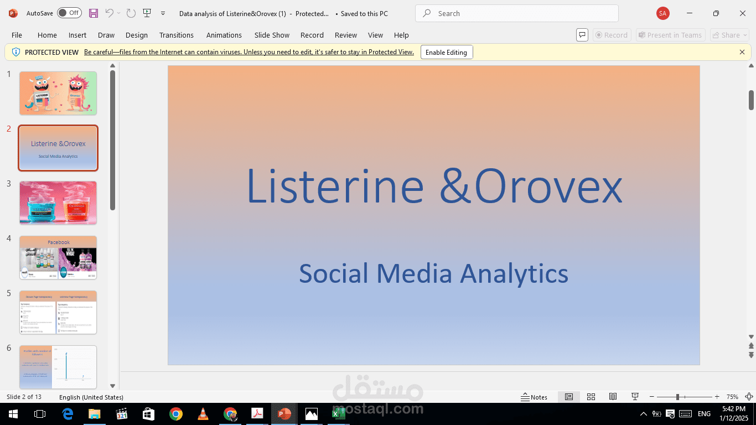Viewport: 756px width, 425px height.
Task: Open VLC media player from taskbar
Action: click(x=203, y=414)
